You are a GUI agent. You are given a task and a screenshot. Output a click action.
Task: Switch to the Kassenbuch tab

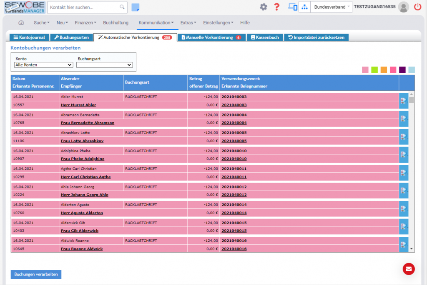coord(265,37)
